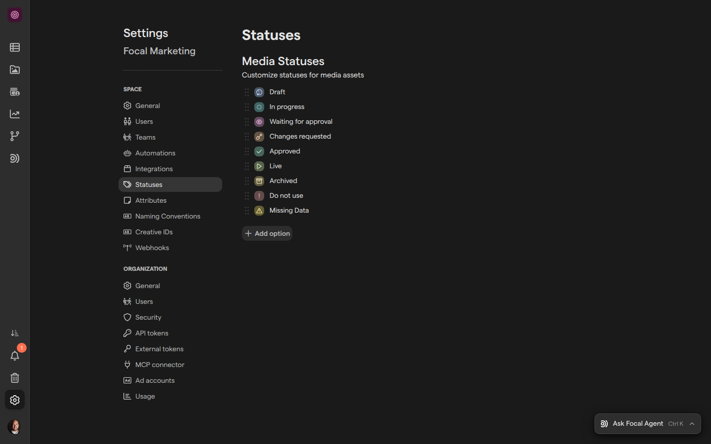
Task: Open Automations settings page
Action: coord(170,153)
